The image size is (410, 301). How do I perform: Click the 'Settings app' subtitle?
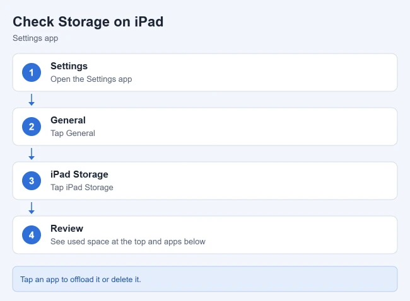tap(35, 38)
